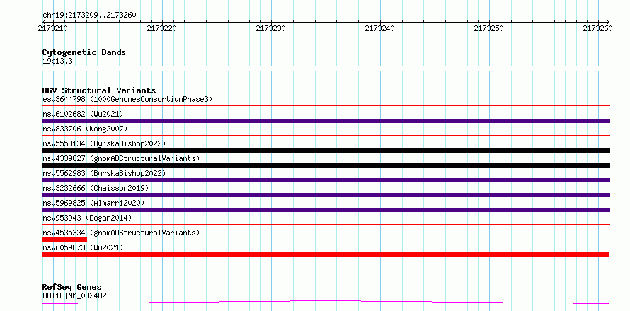630x311 pixels.
Task: Click ruler tick label 2173220
Action: point(162,28)
